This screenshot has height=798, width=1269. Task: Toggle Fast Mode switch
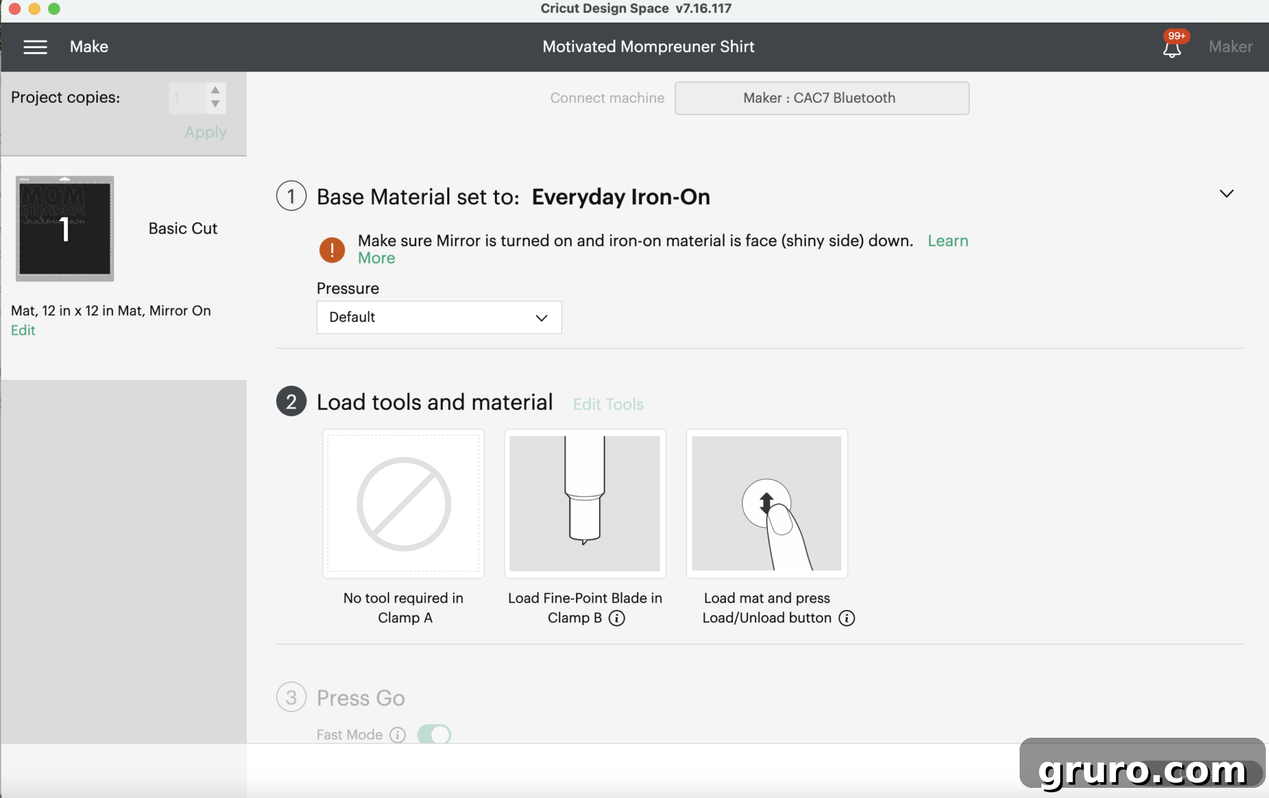coord(434,735)
